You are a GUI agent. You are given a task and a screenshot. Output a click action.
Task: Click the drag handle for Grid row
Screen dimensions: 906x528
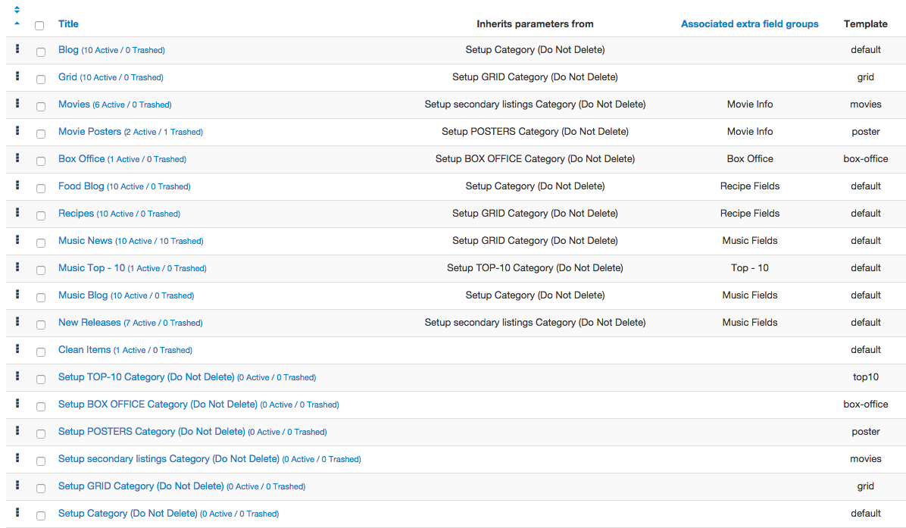(17, 77)
